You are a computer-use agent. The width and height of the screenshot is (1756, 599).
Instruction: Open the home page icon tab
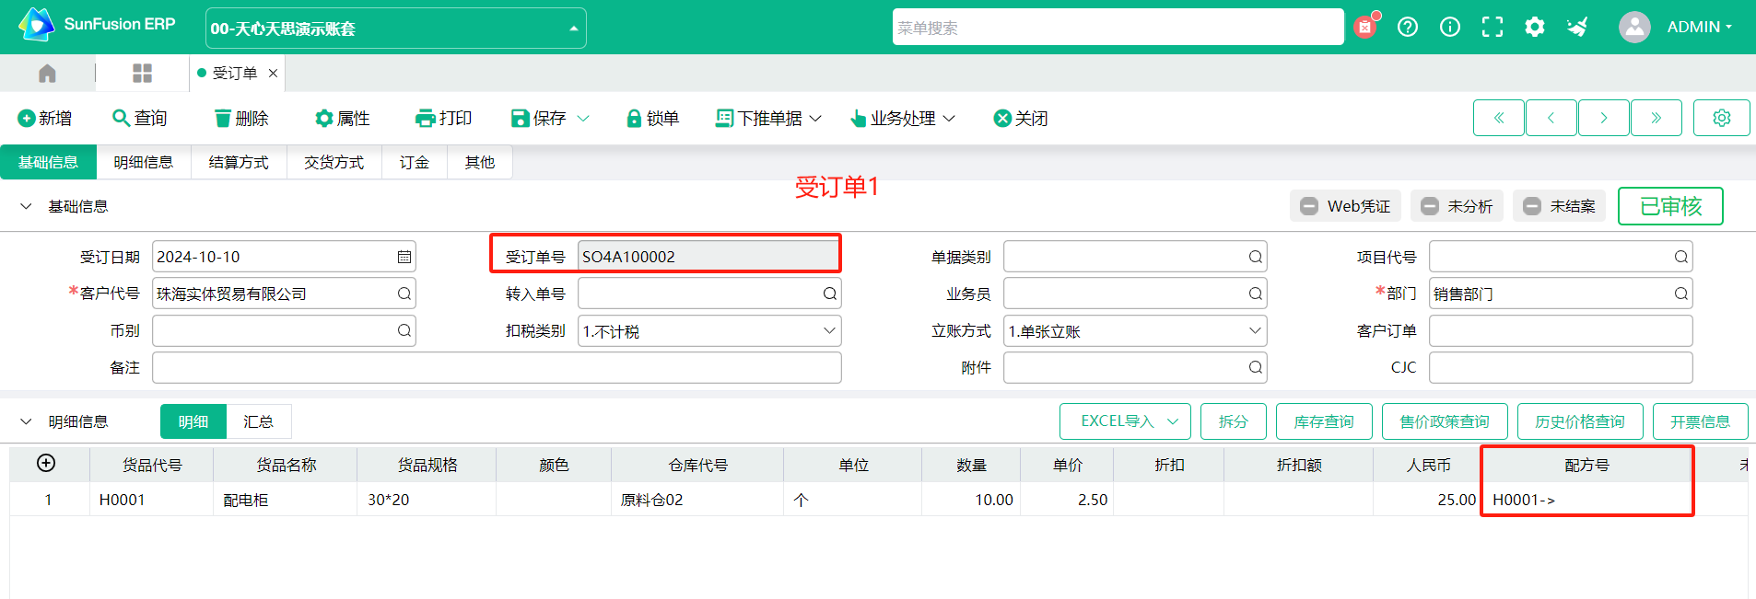47,73
